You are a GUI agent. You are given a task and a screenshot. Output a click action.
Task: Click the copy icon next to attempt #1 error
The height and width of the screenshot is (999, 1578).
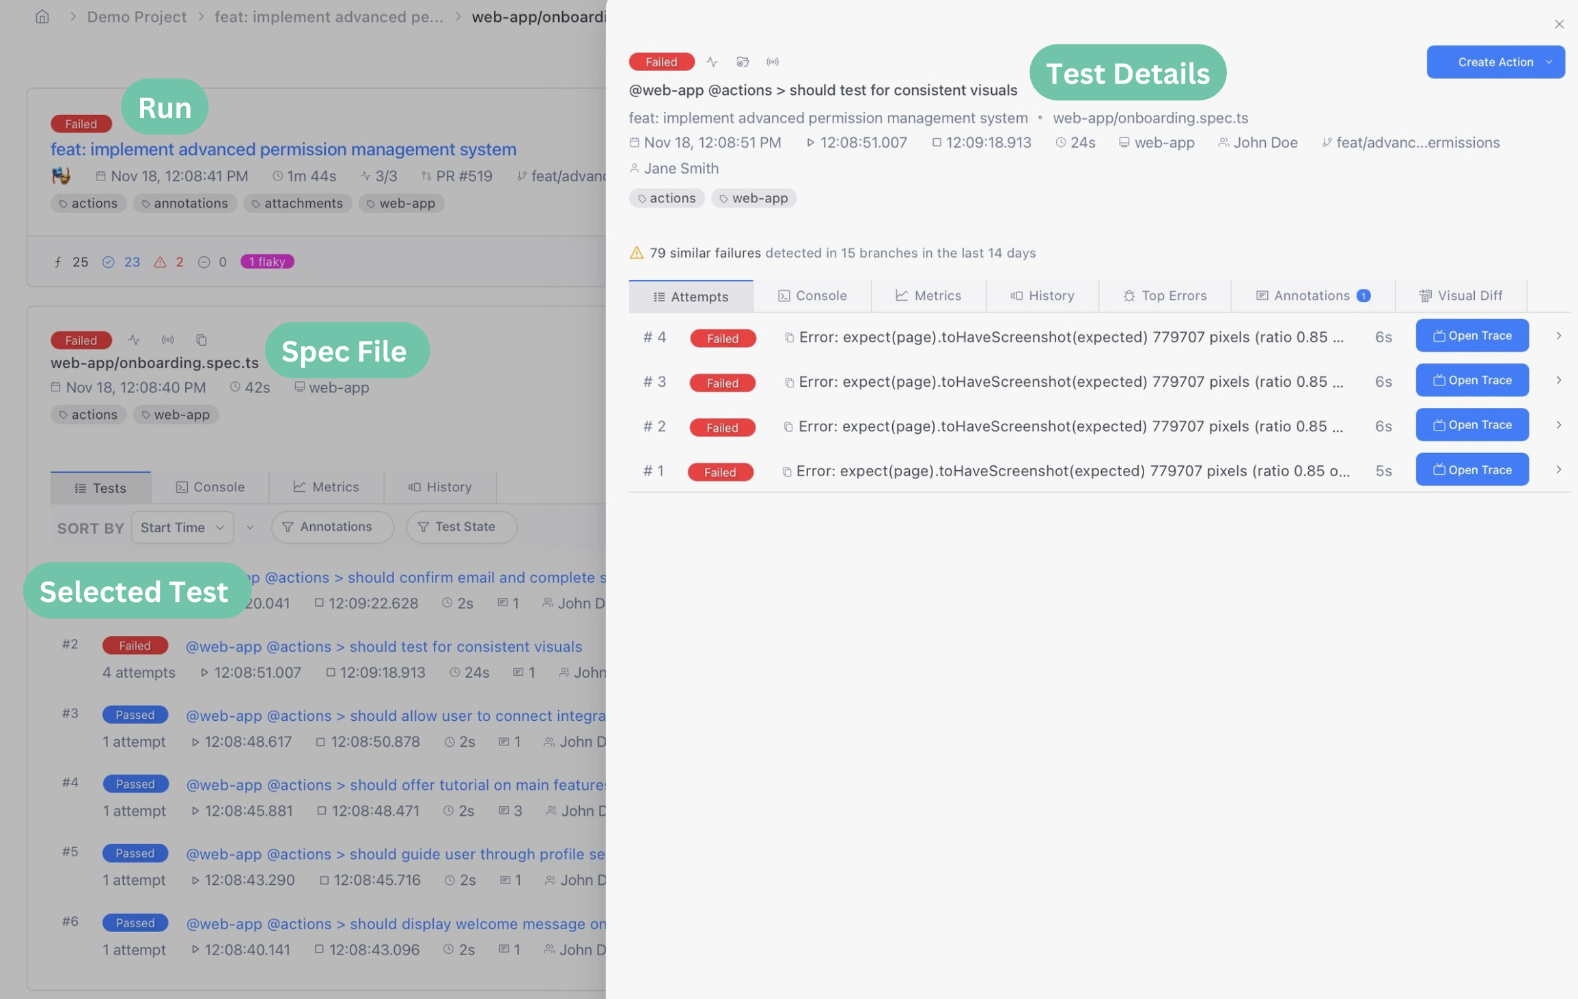[x=786, y=471]
